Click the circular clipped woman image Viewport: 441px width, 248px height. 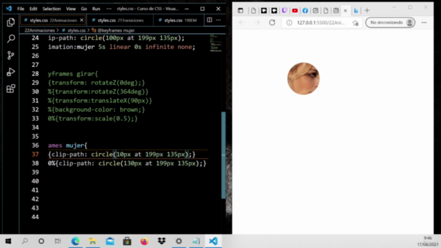(303, 79)
